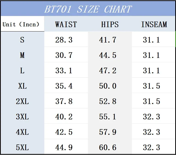The image size is (176, 155).
Task: Select the XL size row label
Action: (x=22, y=86)
